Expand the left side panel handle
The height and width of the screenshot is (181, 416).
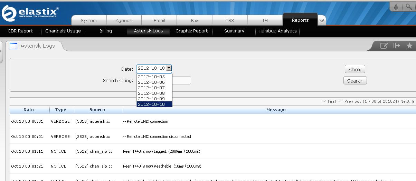(x=1, y=52)
